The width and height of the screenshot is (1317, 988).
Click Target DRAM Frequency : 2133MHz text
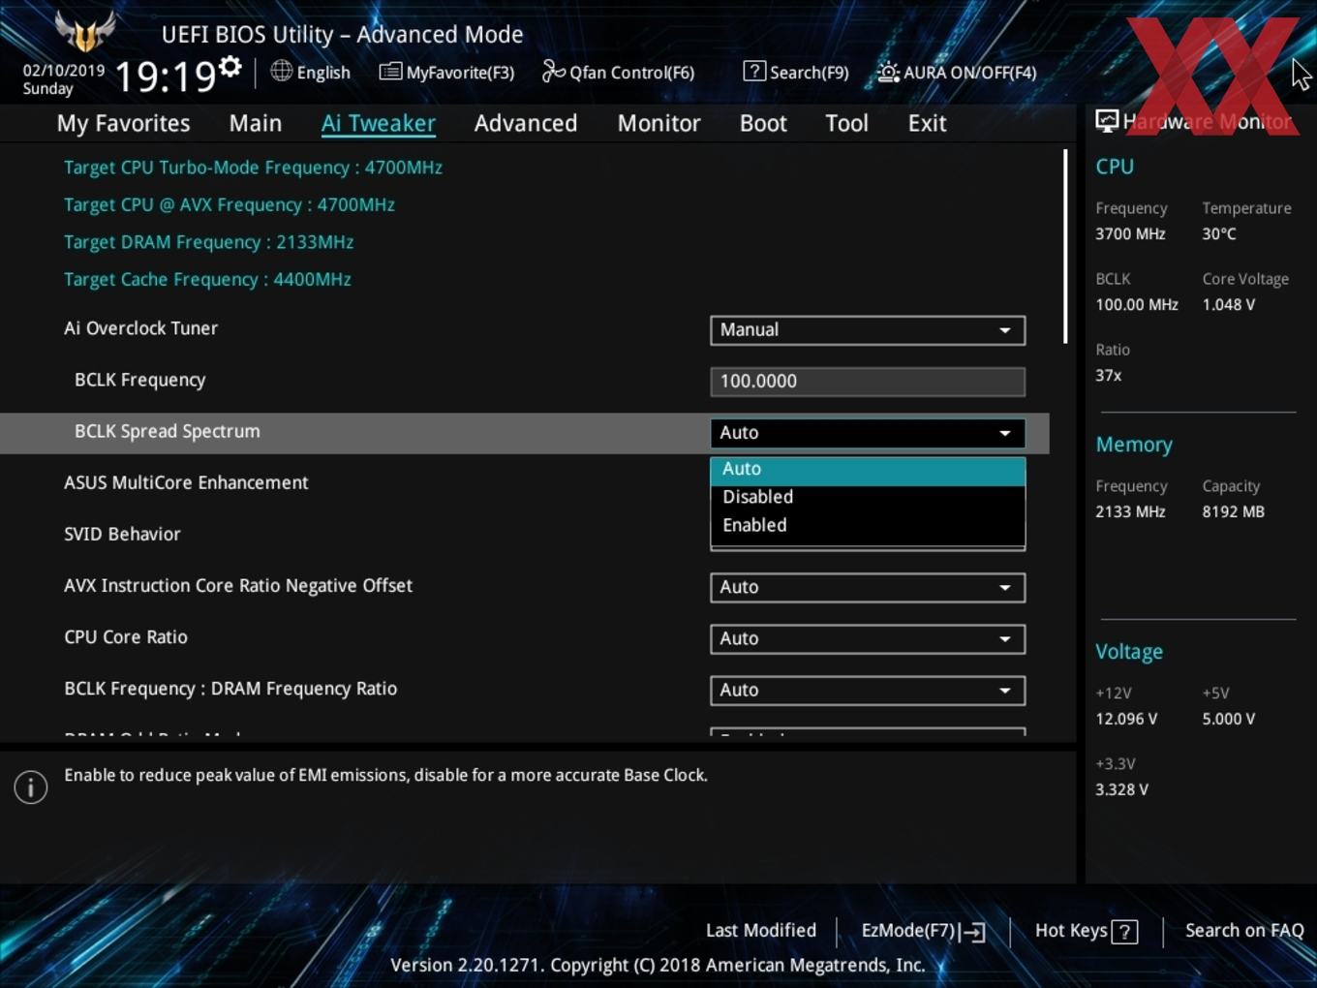point(208,242)
